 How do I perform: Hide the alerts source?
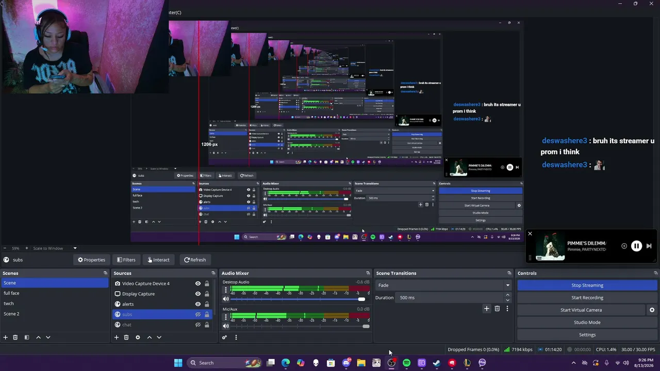tap(197, 304)
